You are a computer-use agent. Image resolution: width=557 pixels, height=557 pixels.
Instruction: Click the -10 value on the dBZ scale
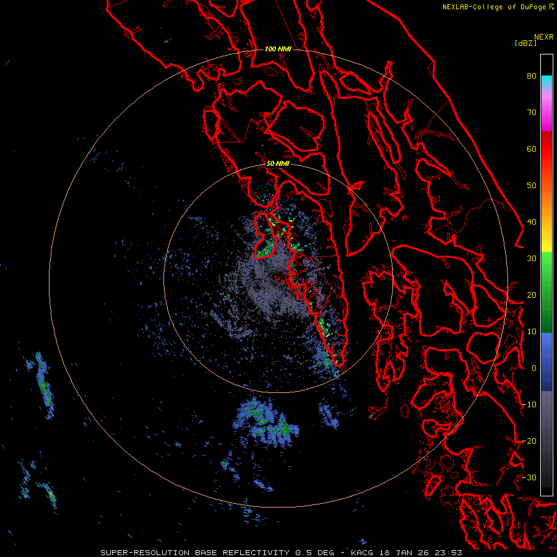pyautogui.click(x=529, y=405)
